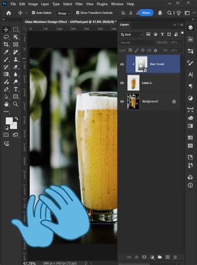Toggle filter for adjustment layers
This screenshot has width=197, height=265.
155,34
